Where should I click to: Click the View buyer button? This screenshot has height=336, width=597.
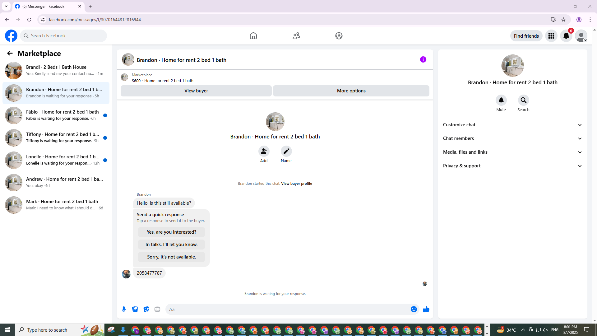(196, 91)
